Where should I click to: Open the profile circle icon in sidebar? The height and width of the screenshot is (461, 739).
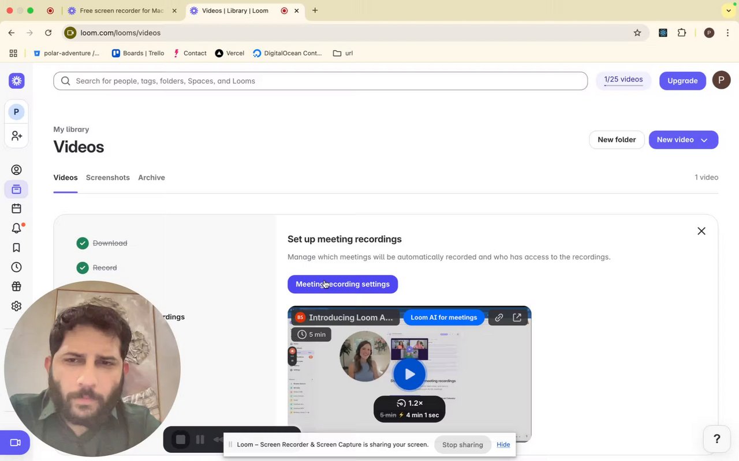point(16,169)
